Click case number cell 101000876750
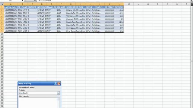This screenshot has width=193, height=108. click(11, 16)
